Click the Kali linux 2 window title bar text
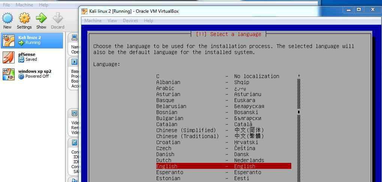The width and height of the screenshot is (382, 182). tap(134, 11)
